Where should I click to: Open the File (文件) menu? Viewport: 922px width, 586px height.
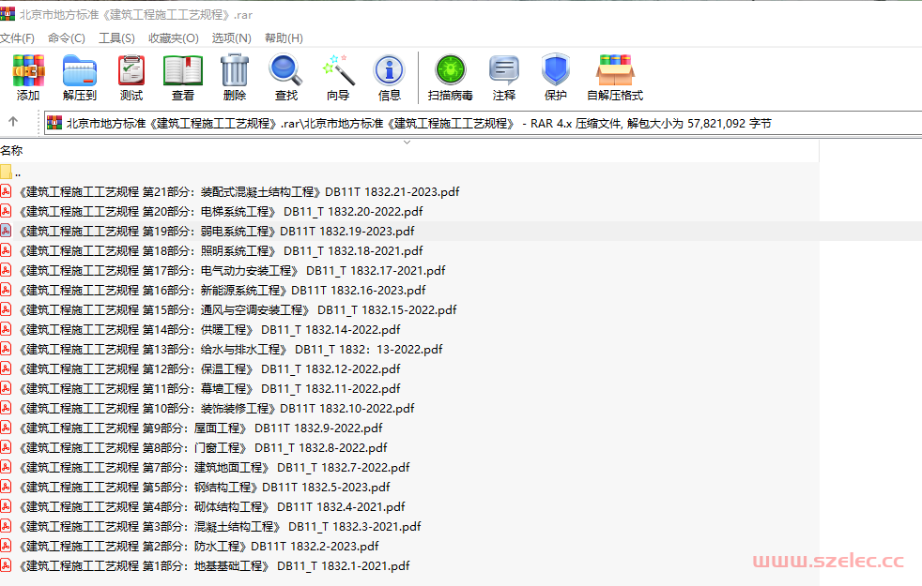pos(17,38)
